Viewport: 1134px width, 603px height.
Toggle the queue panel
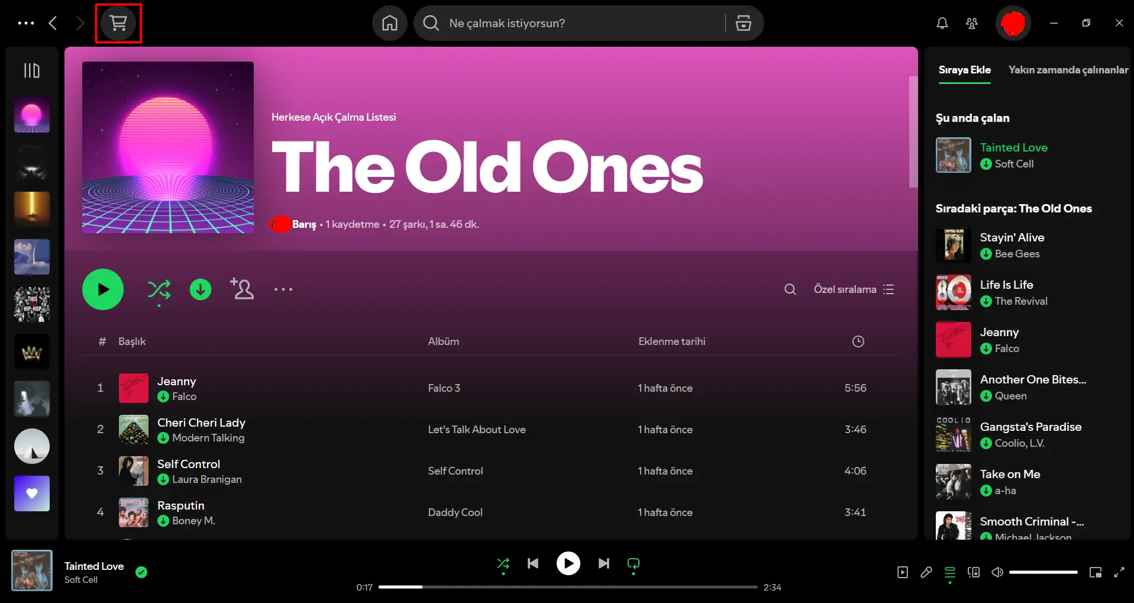click(x=950, y=572)
